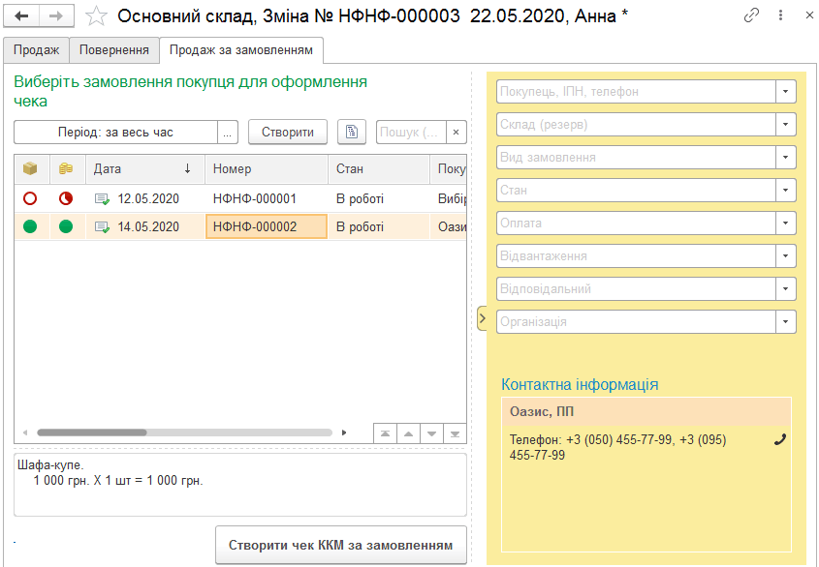Jump to first row with top arrow

(385, 433)
